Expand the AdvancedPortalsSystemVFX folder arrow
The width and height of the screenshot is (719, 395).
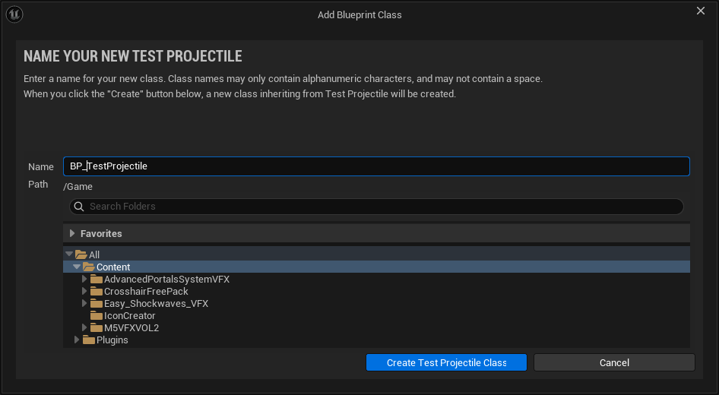(84, 280)
